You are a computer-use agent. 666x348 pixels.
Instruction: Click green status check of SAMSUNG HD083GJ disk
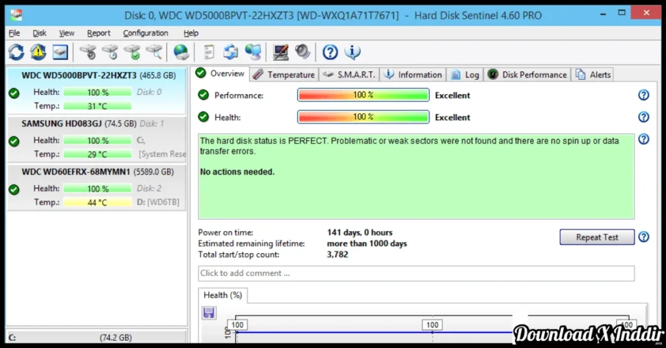[x=14, y=141]
